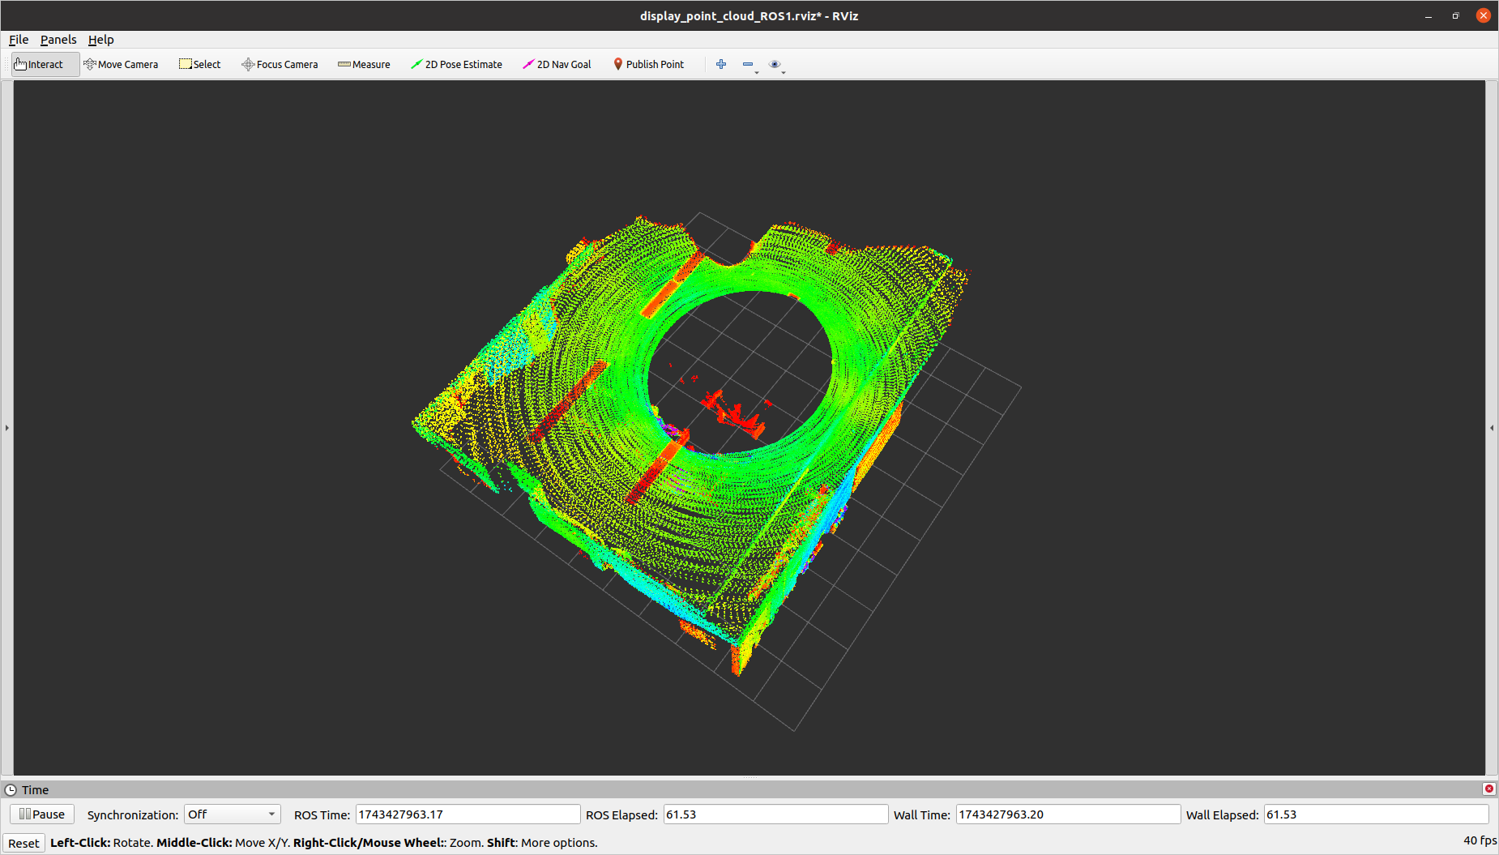Choose the Select tool
Image resolution: width=1499 pixels, height=855 pixels.
point(199,65)
